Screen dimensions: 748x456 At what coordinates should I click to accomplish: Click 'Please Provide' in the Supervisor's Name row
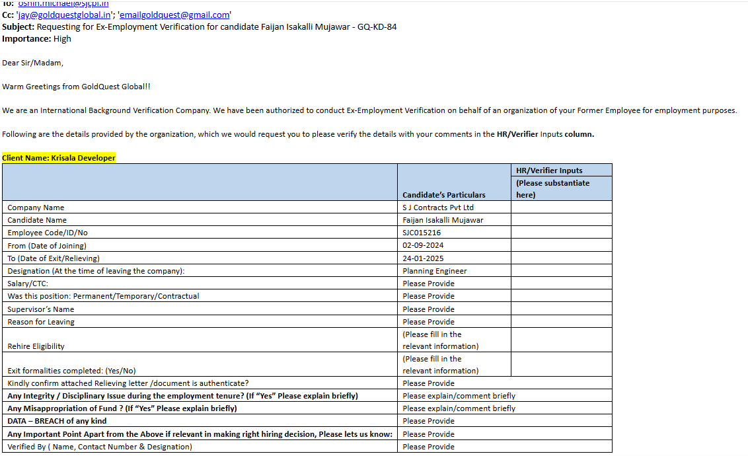pyautogui.click(x=428, y=309)
